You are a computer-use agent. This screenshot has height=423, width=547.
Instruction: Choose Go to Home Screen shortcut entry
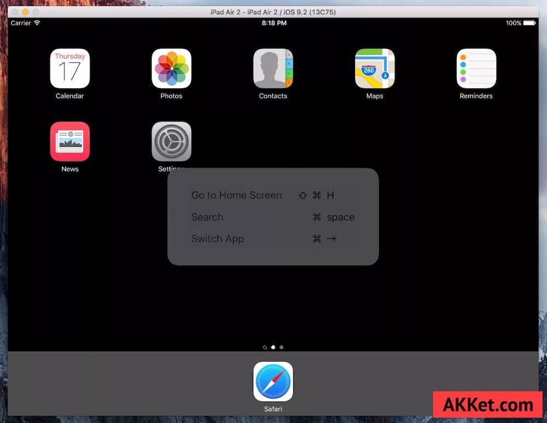(x=273, y=195)
